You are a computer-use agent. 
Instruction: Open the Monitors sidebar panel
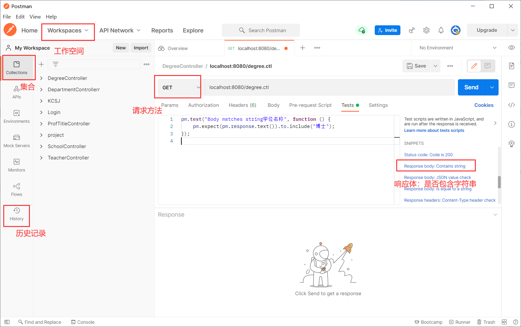click(17, 166)
